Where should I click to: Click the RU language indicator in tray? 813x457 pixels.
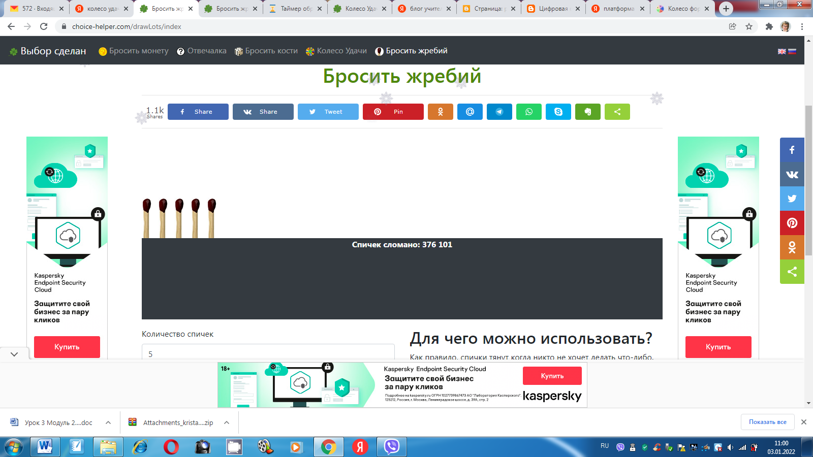[605, 446]
